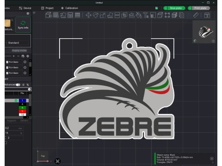Open the first PLA Basic filament dropdown
The image size is (222, 166).
coord(14,62)
